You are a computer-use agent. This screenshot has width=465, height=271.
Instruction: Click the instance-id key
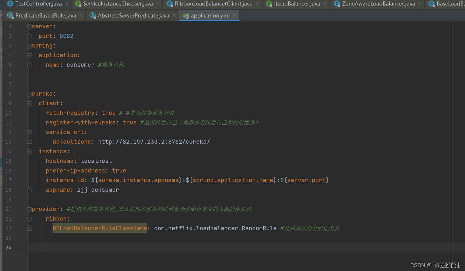(x=65, y=180)
